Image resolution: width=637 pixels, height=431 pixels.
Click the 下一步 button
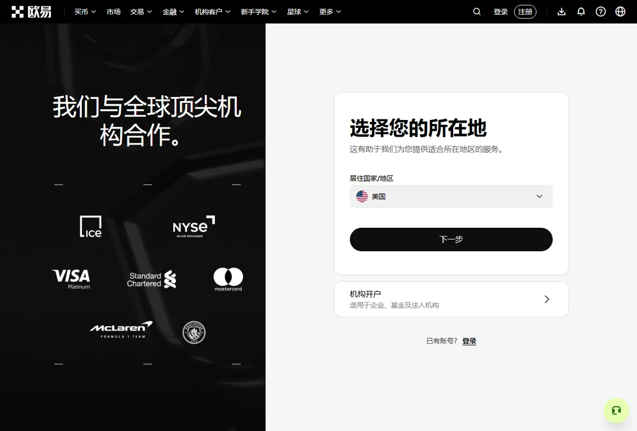click(x=451, y=239)
